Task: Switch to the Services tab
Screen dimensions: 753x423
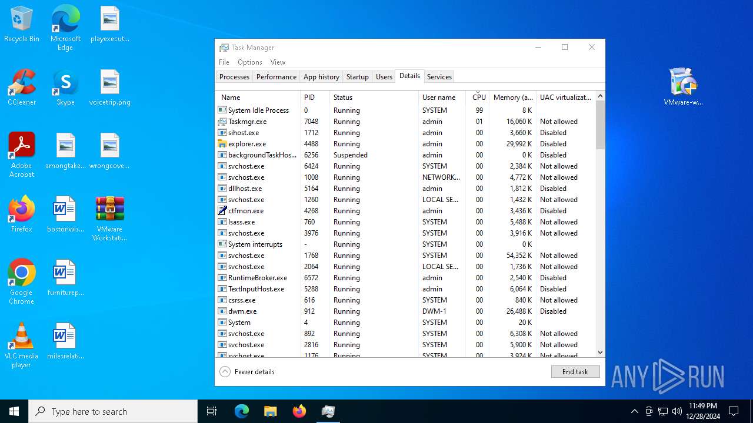Action: coord(439,77)
